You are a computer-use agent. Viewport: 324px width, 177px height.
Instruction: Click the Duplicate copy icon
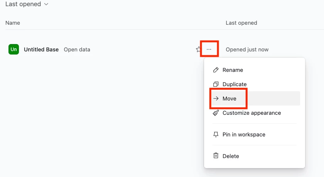coord(216,84)
